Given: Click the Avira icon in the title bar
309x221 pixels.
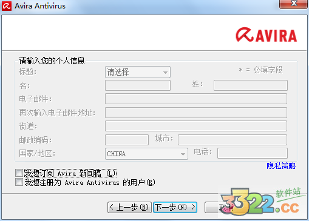Looking at the screenshot, I should click(7, 6).
